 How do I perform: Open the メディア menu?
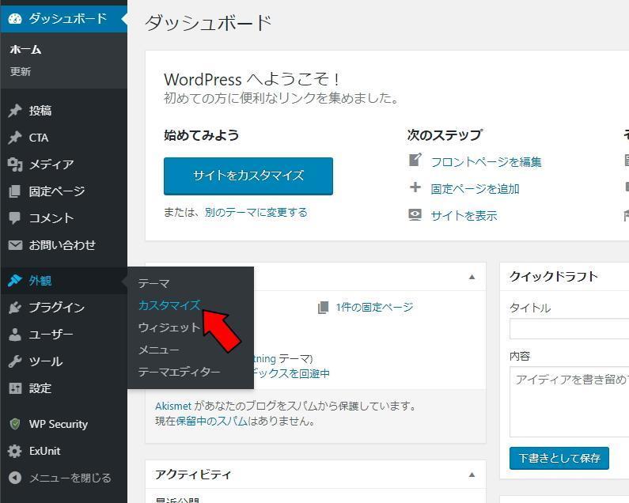64,165
